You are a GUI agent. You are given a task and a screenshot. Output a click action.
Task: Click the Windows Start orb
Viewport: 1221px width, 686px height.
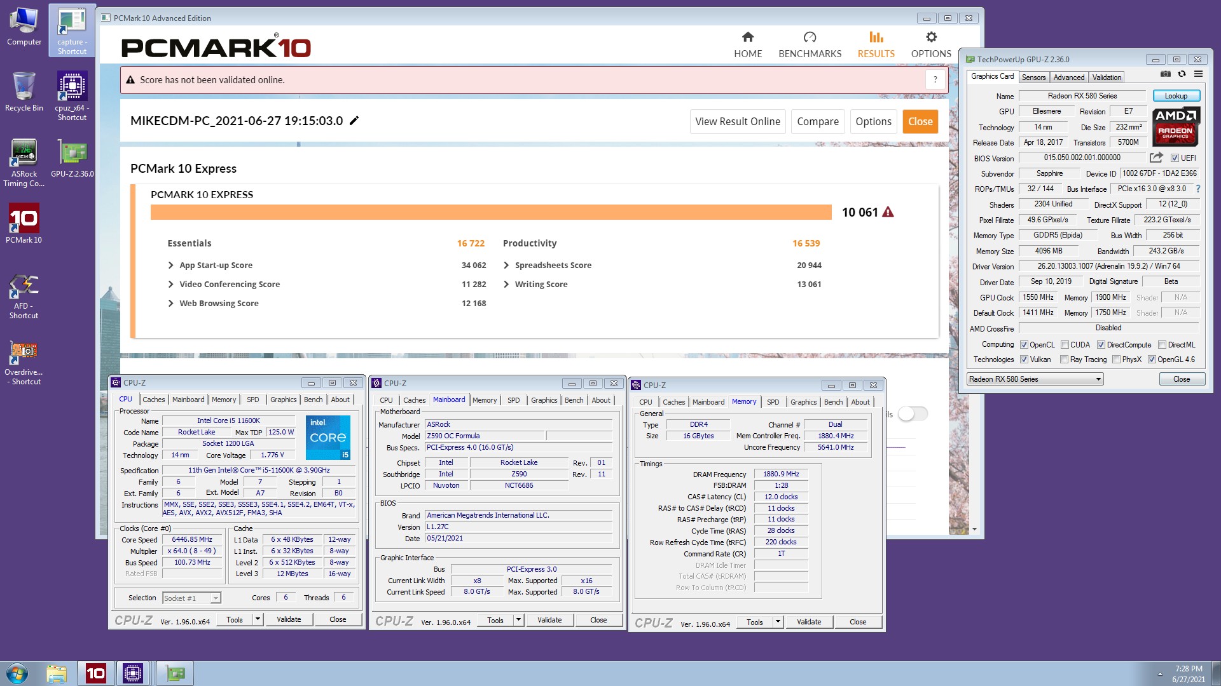[17, 673]
